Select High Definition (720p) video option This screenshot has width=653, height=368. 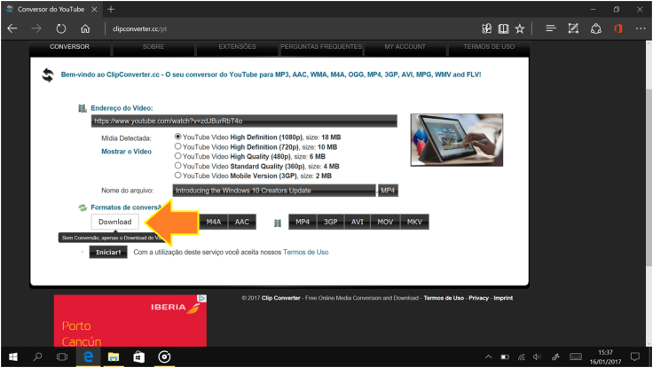click(x=178, y=146)
